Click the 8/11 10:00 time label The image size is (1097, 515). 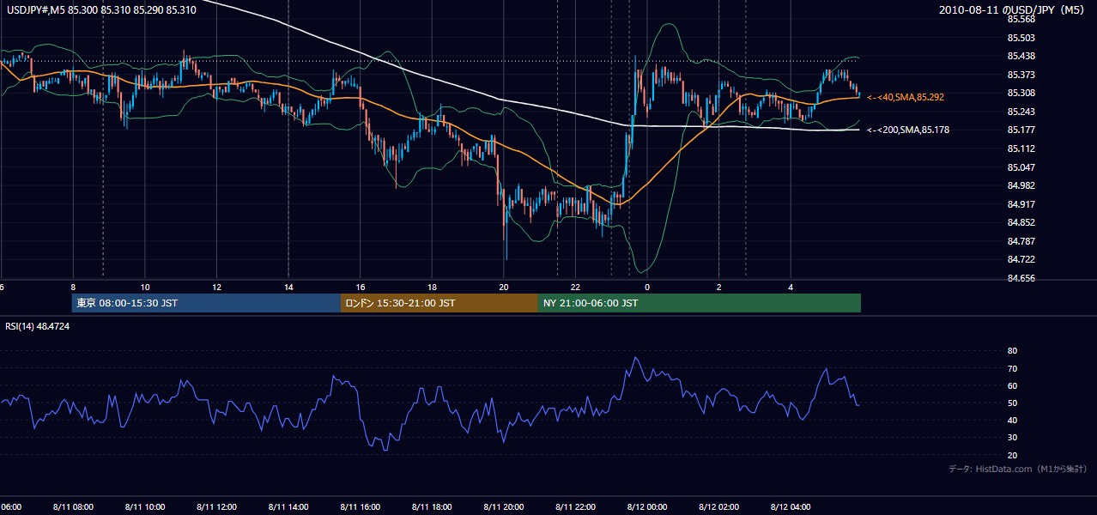pyautogui.click(x=145, y=507)
